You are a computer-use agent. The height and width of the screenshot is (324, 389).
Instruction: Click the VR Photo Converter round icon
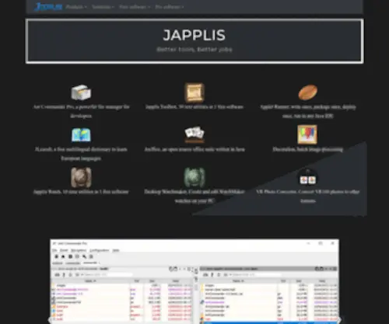coord(308,178)
